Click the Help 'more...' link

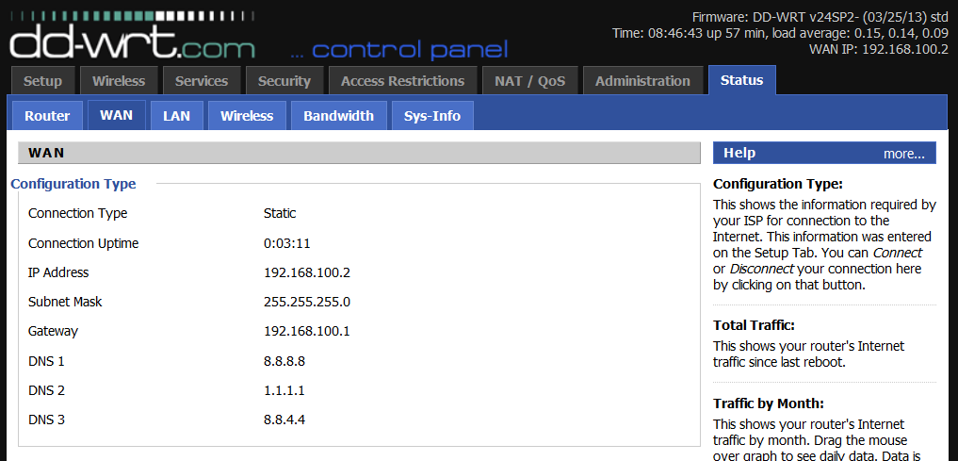pyautogui.click(x=903, y=154)
